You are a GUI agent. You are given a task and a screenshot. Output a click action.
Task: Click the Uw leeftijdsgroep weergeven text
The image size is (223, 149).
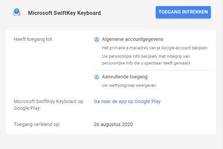click(x=129, y=85)
